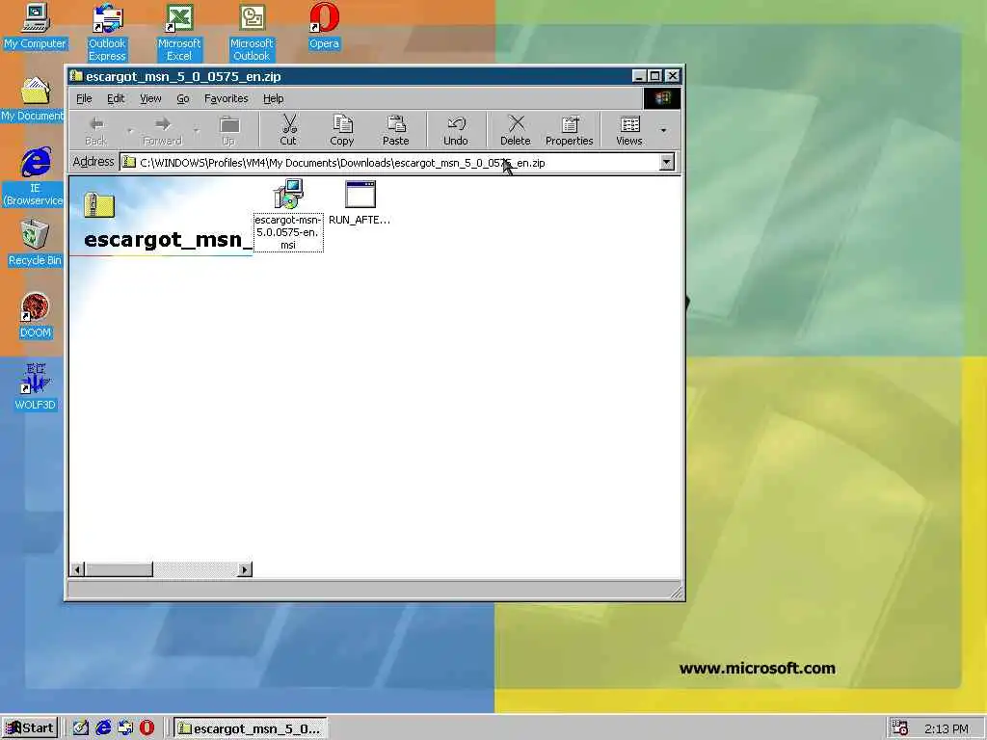987x740 pixels.
Task: Select the My Documents desktop icon
Action: point(33,99)
